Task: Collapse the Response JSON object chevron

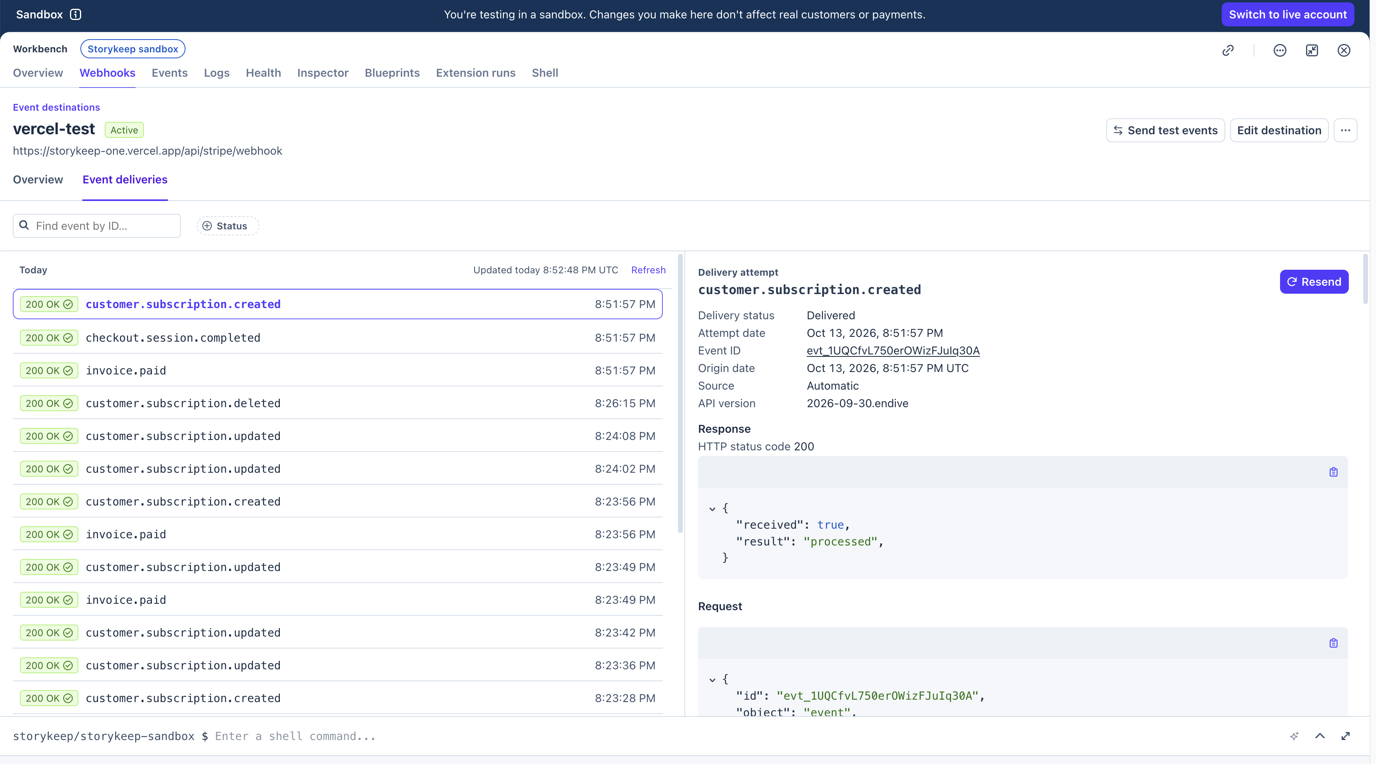Action: [x=712, y=509]
